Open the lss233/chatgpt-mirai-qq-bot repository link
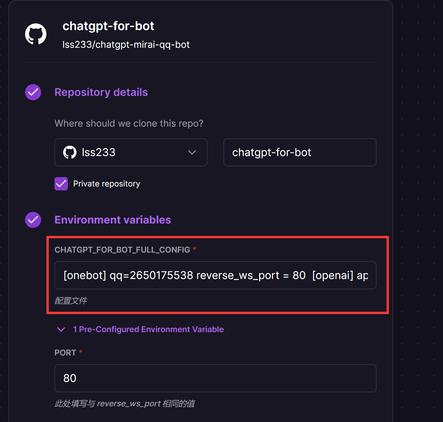Screen dimensions: 443x422 click(126, 45)
